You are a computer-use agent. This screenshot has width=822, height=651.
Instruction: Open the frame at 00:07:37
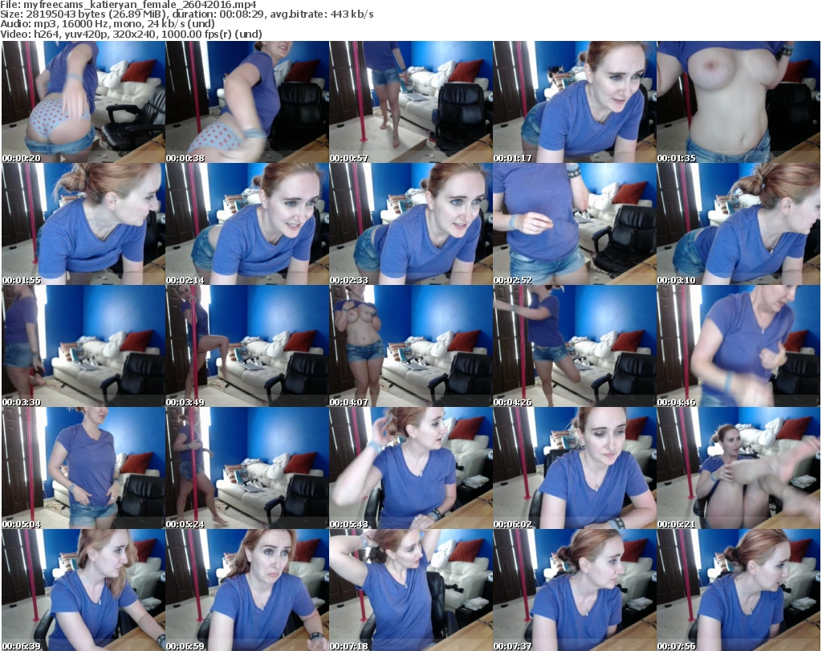point(575,590)
